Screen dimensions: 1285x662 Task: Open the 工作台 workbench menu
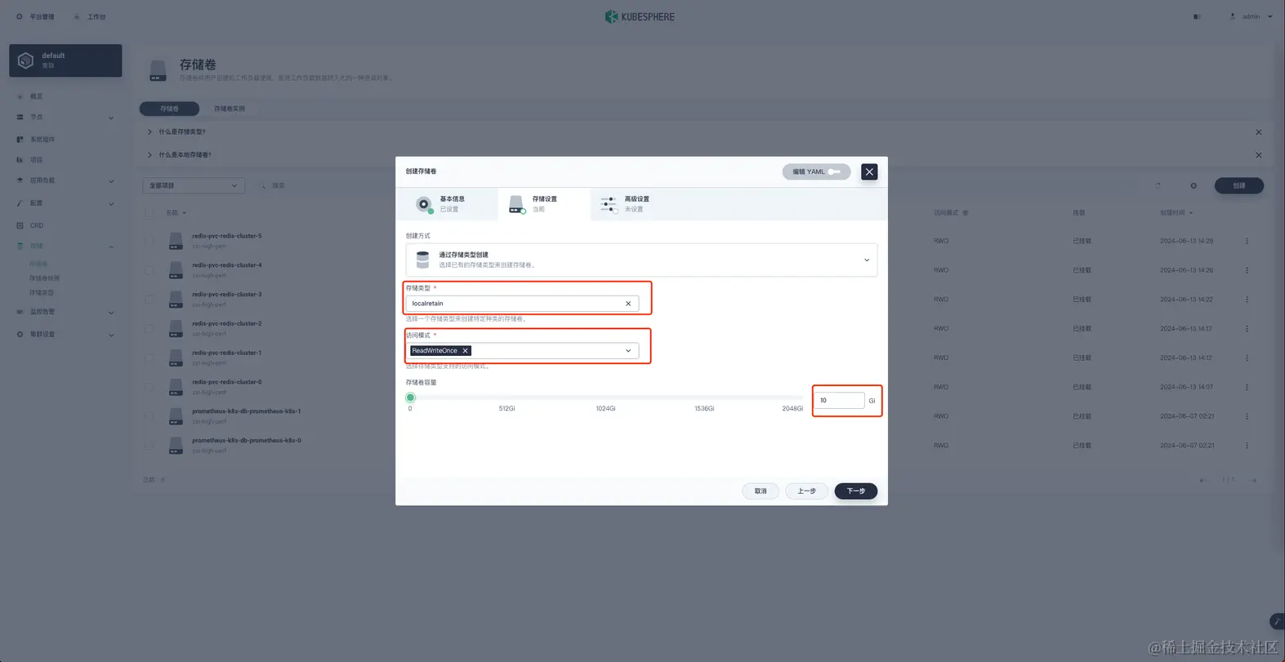coord(90,16)
